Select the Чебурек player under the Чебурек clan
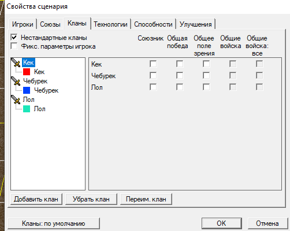 point(46,90)
